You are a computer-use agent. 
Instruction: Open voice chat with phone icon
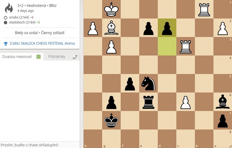tap(75, 57)
